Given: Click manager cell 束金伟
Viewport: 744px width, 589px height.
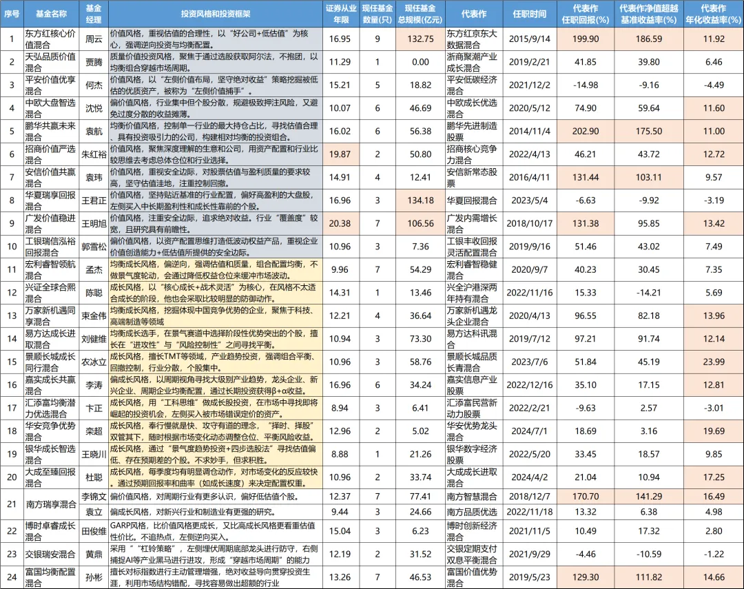Looking at the screenshot, I should (94, 316).
